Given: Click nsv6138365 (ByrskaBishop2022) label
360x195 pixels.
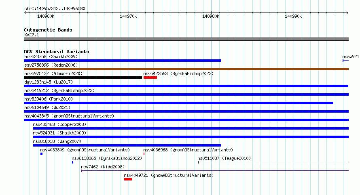Looking at the screenshot, I should coord(107,158).
